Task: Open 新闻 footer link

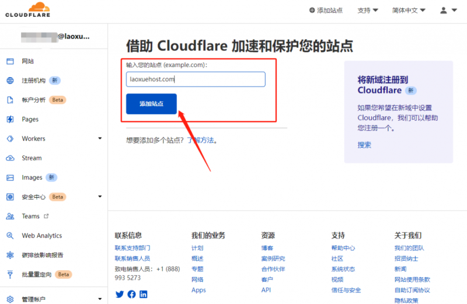Action: click(400, 269)
